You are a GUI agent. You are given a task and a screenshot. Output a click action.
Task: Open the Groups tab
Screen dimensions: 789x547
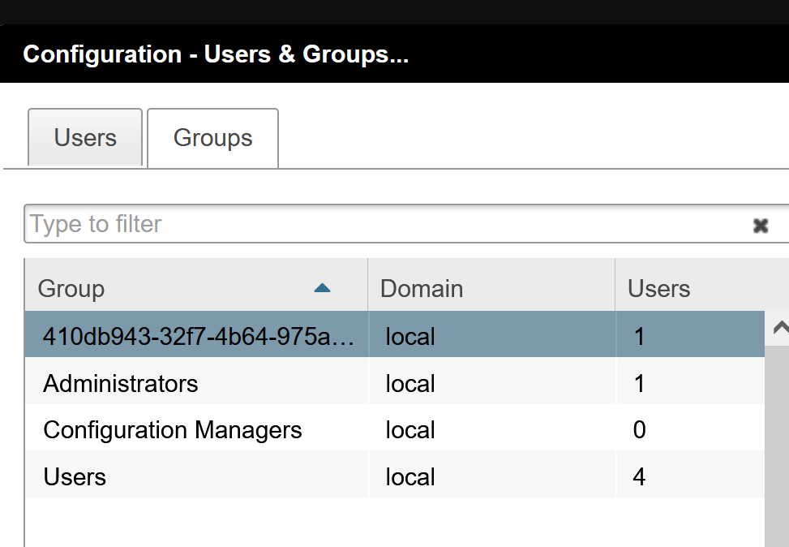212,138
